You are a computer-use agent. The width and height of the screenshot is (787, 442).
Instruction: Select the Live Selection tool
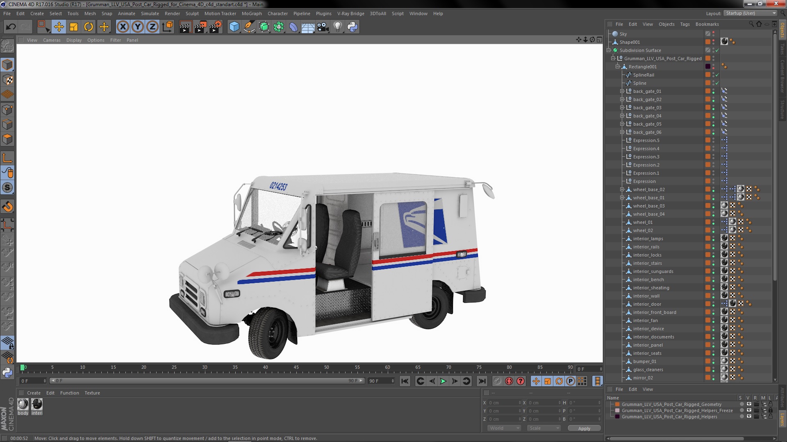[43, 27]
